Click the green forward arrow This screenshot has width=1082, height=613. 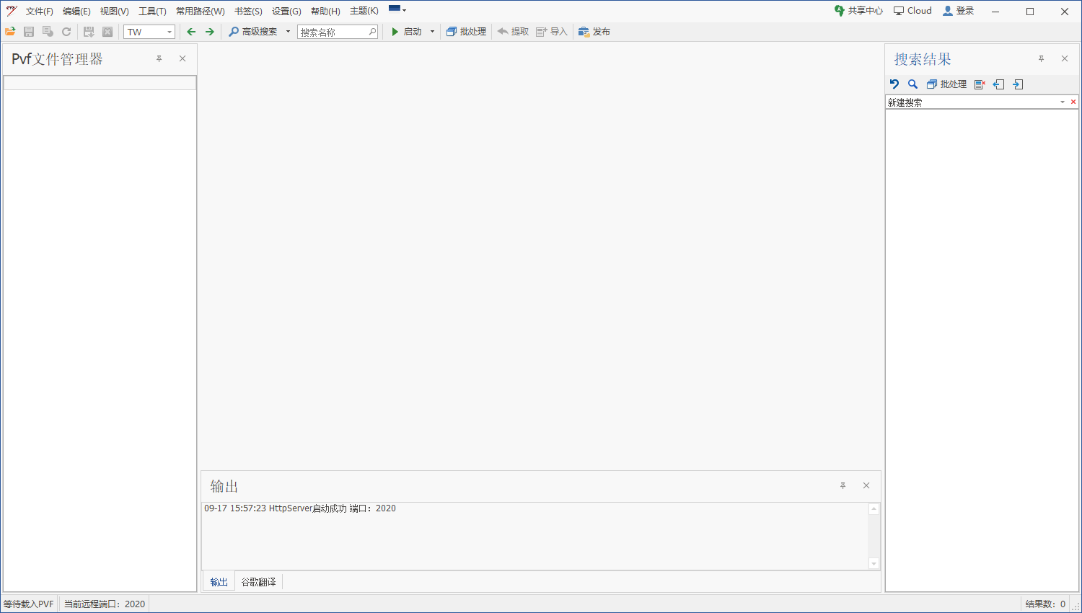coord(210,32)
